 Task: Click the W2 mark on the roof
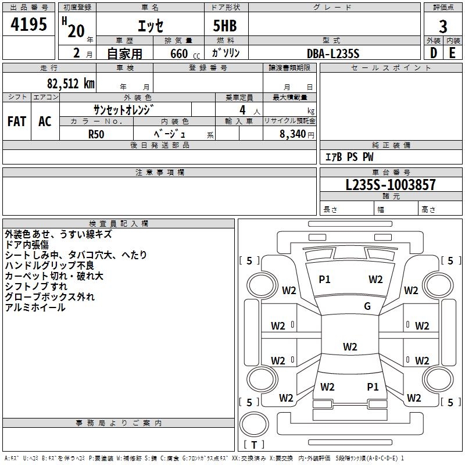(350, 346)
